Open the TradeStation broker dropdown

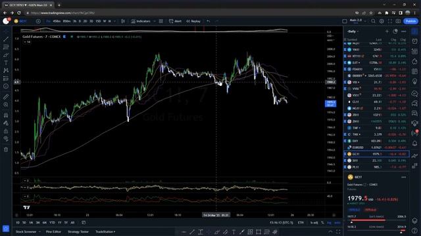click(105, 231)
